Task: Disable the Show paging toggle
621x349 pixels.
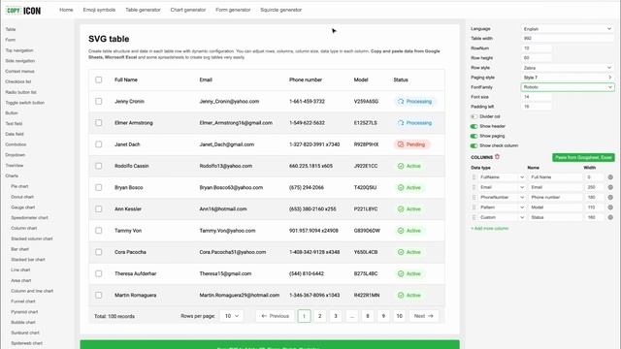Action: tap(474, 136)
